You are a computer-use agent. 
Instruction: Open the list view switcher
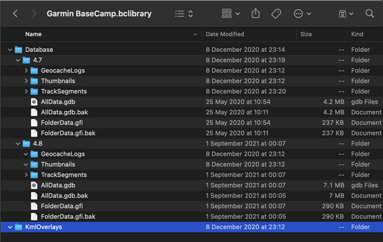tap(184, 14)
